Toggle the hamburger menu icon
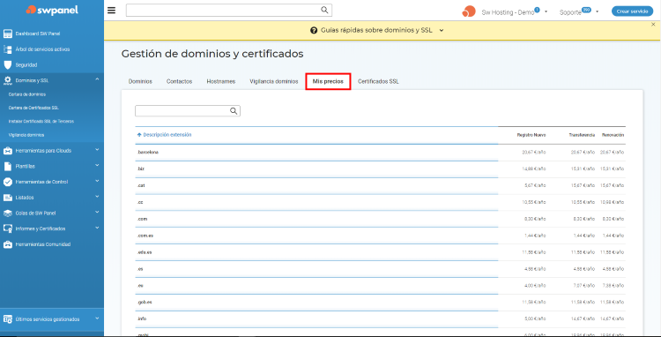661x337 pixels. 111,11
